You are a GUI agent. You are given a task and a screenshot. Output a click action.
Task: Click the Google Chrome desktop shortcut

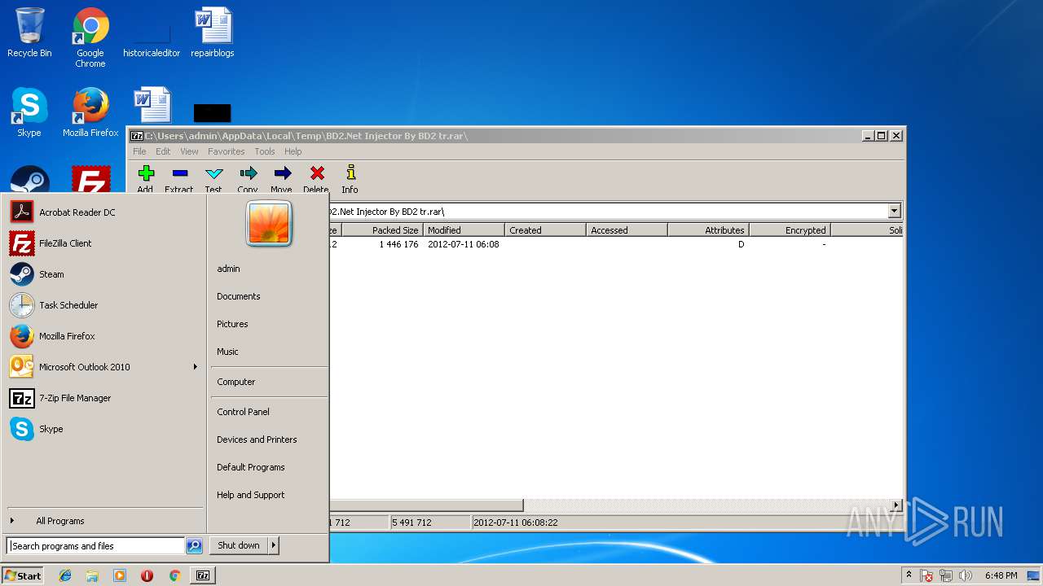(x=90, y=37)
